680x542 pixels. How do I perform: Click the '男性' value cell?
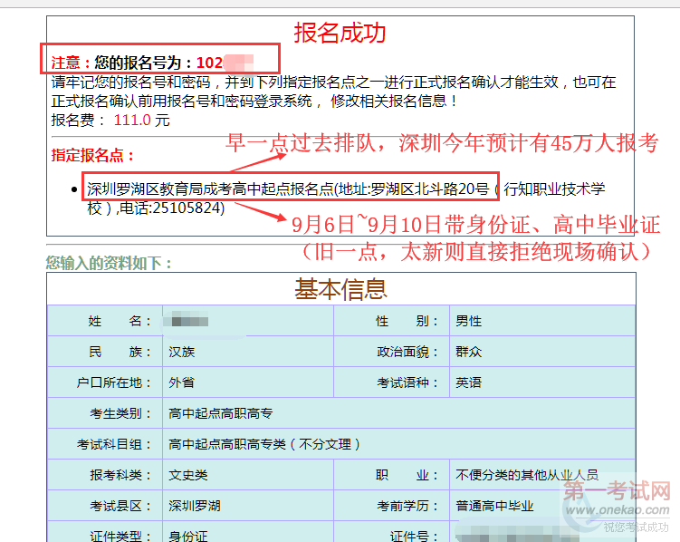click(542, 321)
